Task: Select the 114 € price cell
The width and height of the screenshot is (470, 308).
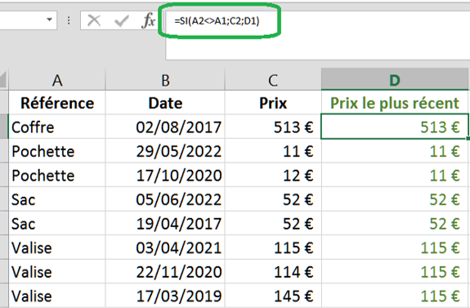Action: coord(273,272)
